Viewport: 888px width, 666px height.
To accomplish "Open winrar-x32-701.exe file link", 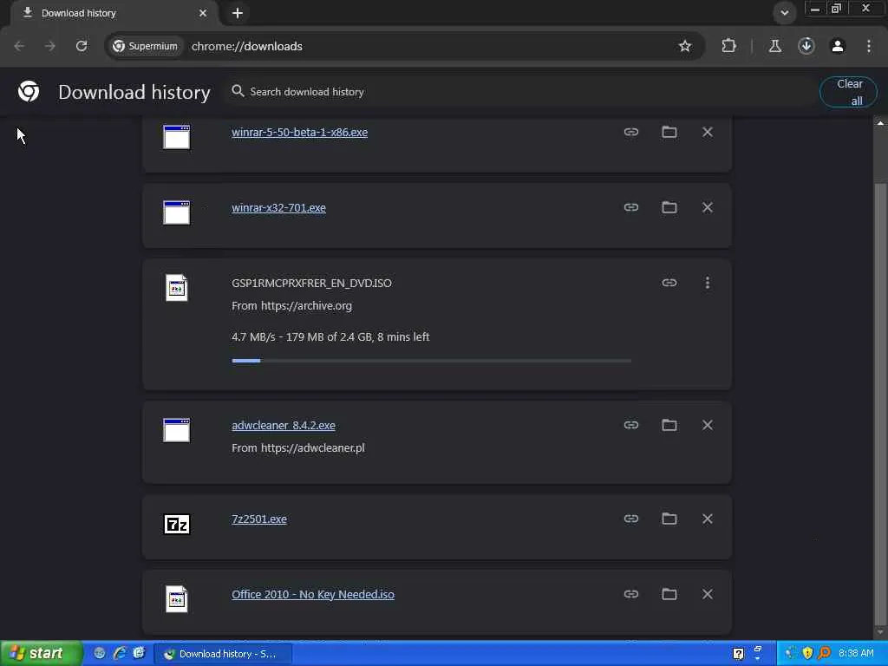I will [278, 208].
